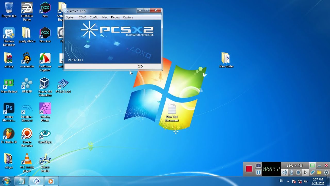Select the PPSSPP desktop shortcut
330x186 pixels.
pyautogui.click(x=27, y=86)
